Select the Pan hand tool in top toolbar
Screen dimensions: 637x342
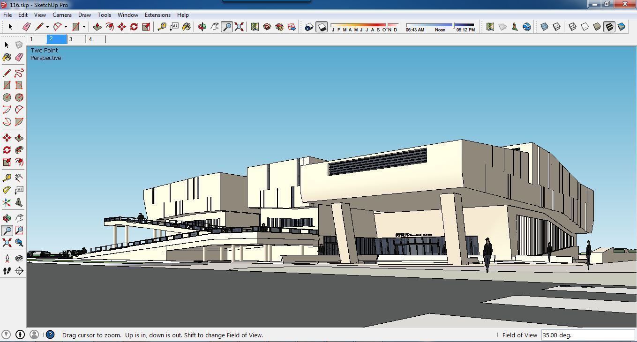215,27
